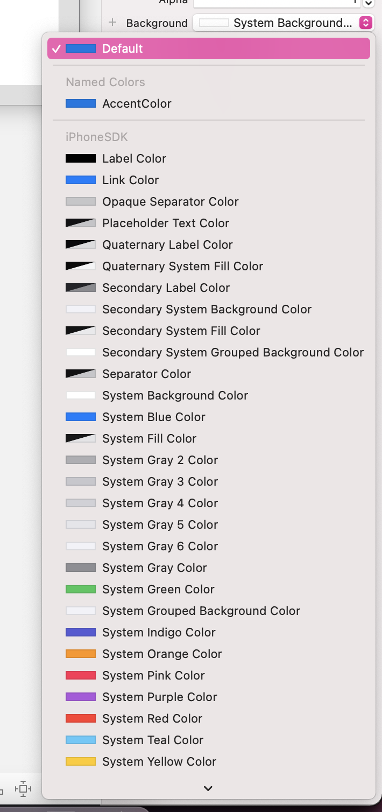
Task: Pick Link Color from the list
Action: point(209,180)
